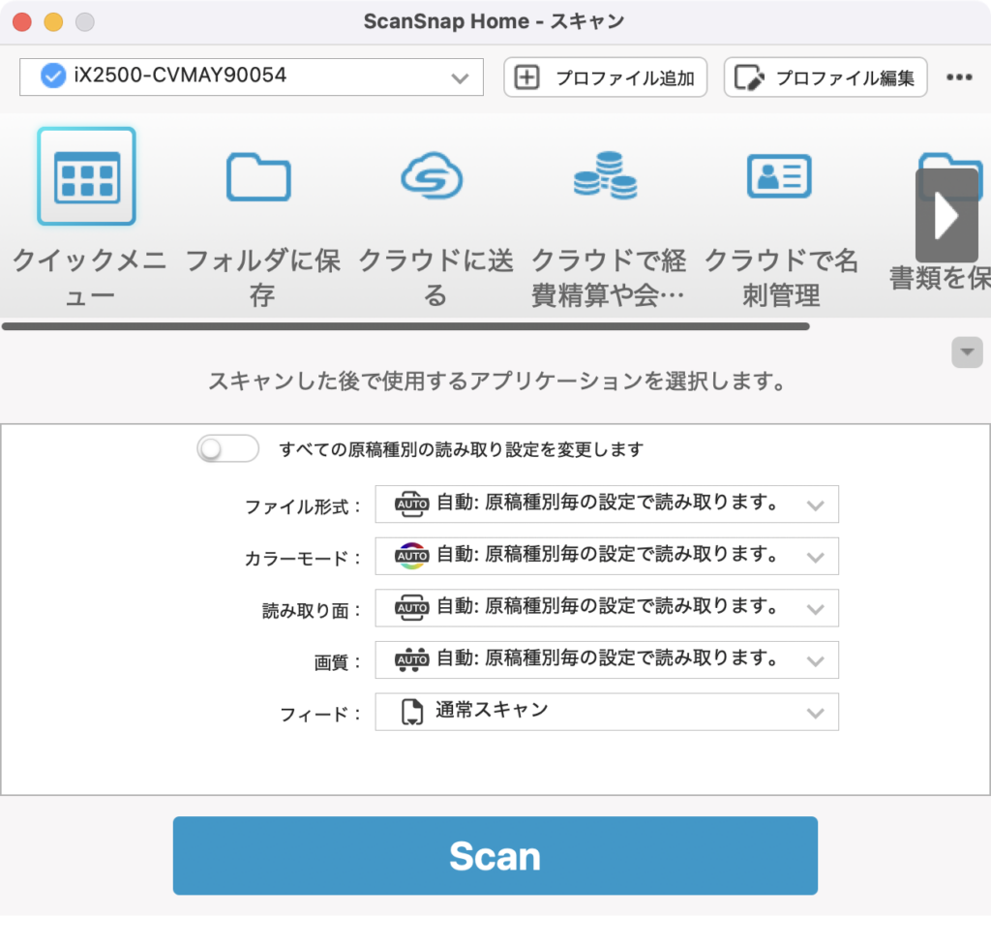This screenshot has width=991, height=947.
Task: Open the iX2500-CVMAY90054 scanner dropdown
Action: click(x=252, y=77)
